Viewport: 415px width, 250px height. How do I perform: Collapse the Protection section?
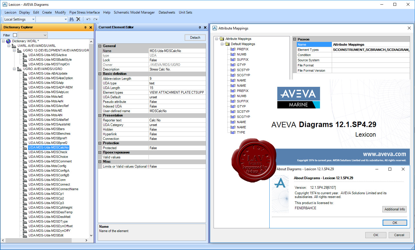point(100,143)
